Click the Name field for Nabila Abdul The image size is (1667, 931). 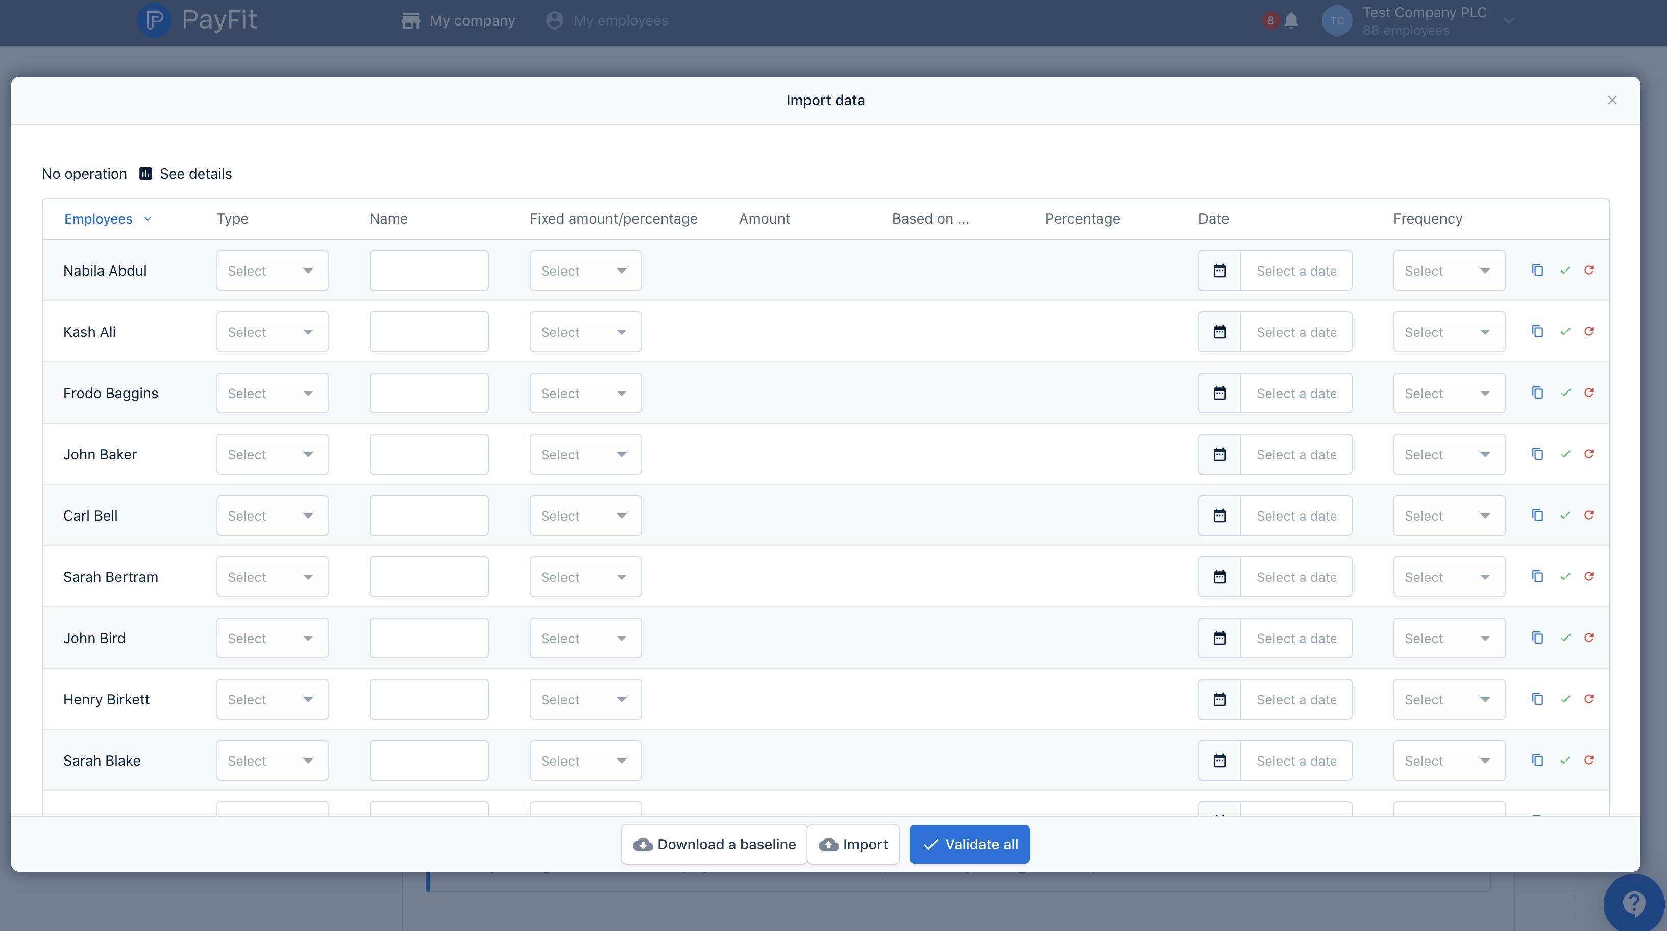coord(429,271)
